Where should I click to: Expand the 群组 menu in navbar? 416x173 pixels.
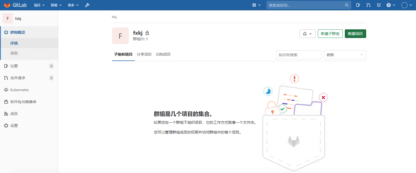click(56, 5)
